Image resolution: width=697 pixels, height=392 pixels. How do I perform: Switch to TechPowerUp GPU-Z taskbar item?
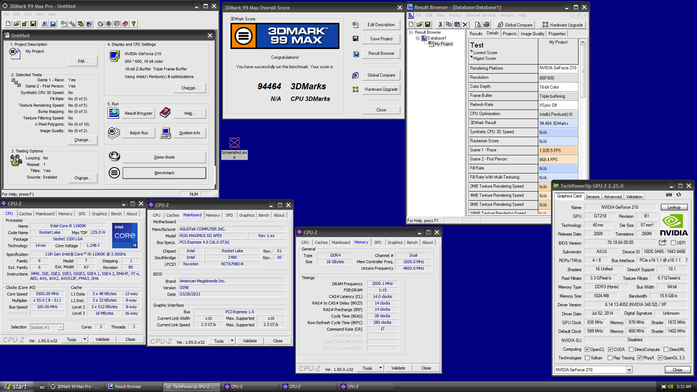pos(191,387)
